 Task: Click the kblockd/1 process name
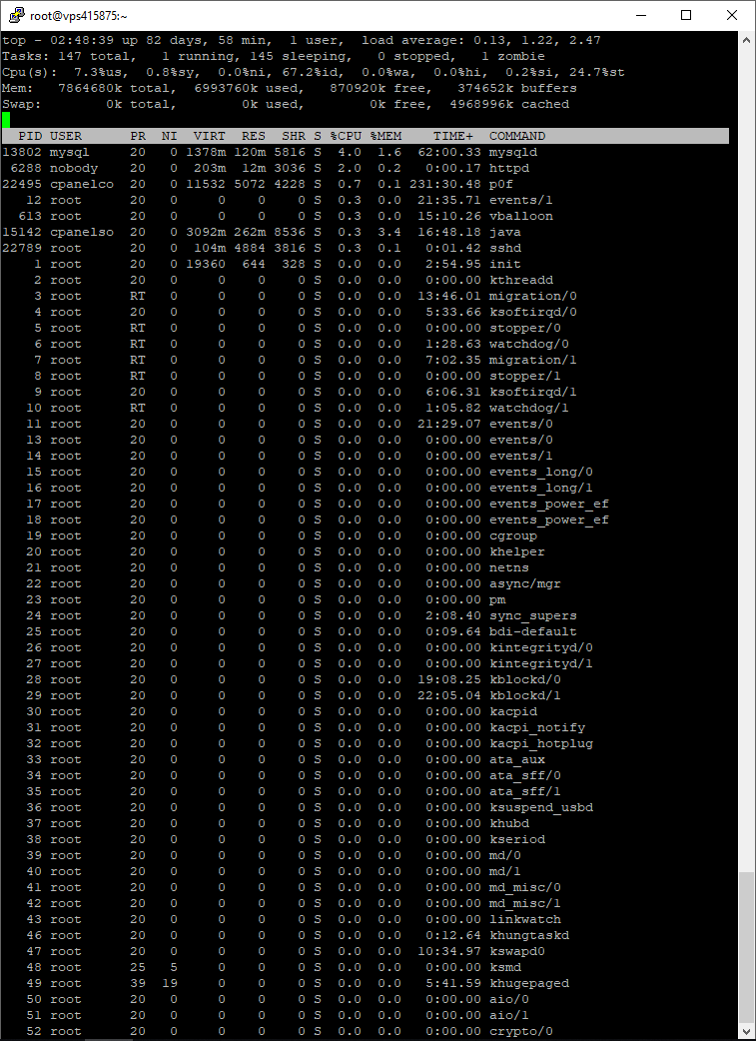pyautogui.click(x=525, y=695)
